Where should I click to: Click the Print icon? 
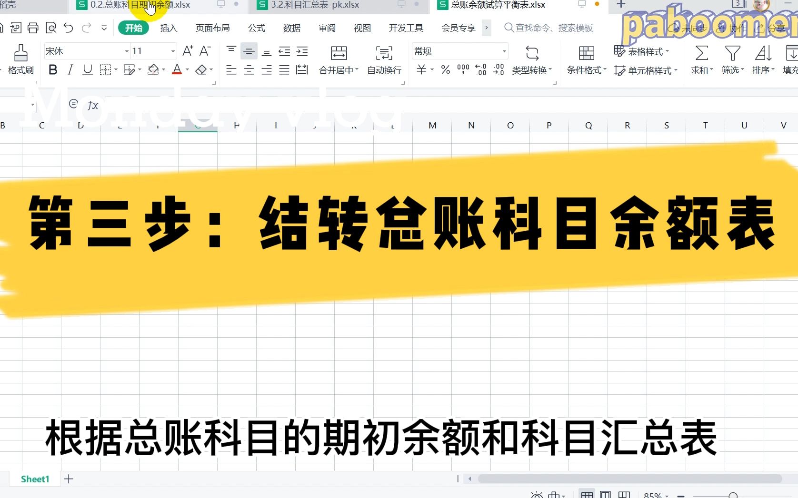(x=33, y=28)
